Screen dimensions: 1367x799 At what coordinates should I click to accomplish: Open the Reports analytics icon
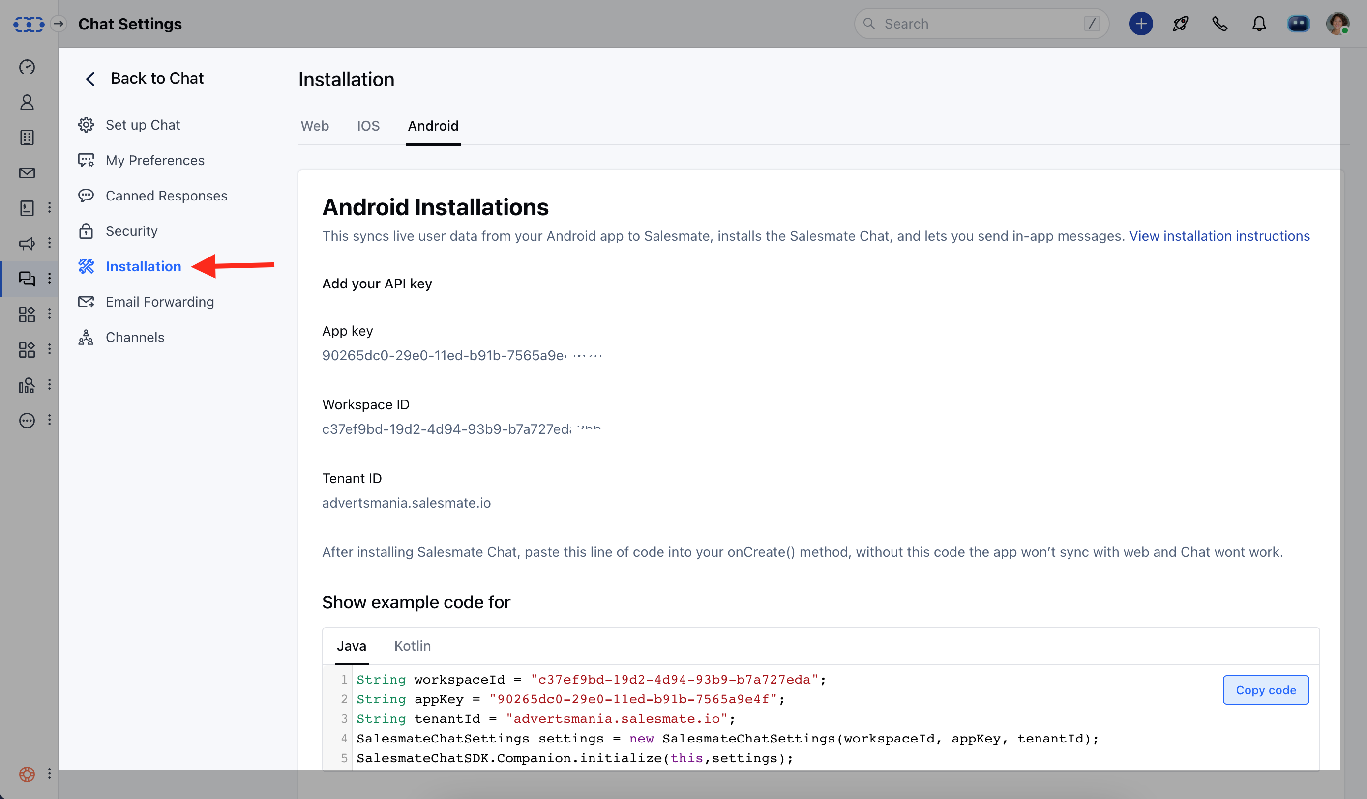[27, 385]
